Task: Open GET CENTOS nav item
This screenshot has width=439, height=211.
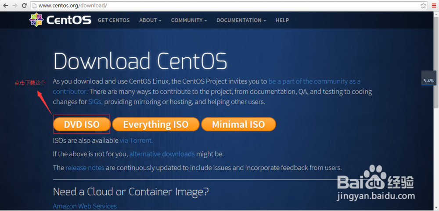Action: [114, 20]
